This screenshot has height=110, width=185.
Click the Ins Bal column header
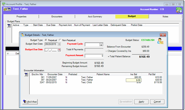pos(134,74)
